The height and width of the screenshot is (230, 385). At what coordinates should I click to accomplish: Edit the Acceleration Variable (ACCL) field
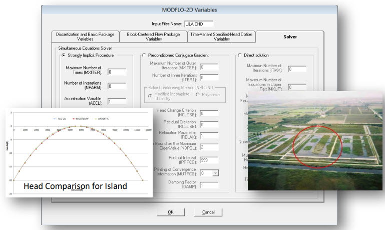coord(116,101)
